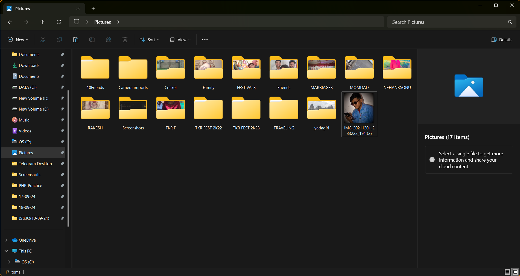
Task: Click the Cut scissors icon in toolbar
Action: pyautogui.click(x=43, y=40)
